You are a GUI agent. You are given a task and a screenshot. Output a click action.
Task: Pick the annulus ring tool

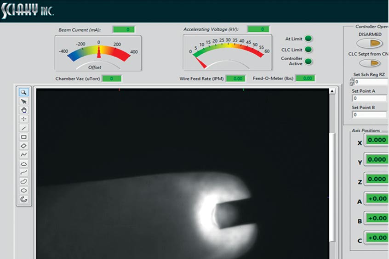[x=24, y=199]
